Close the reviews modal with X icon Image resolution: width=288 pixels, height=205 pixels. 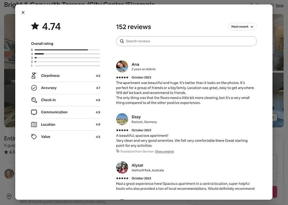pyautogui.click(x=23, y=12)
